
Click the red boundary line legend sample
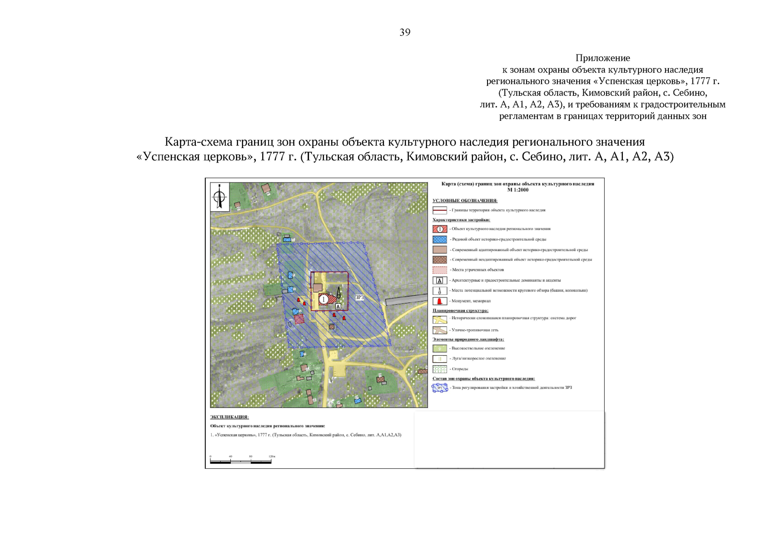(x=439, y=210)
